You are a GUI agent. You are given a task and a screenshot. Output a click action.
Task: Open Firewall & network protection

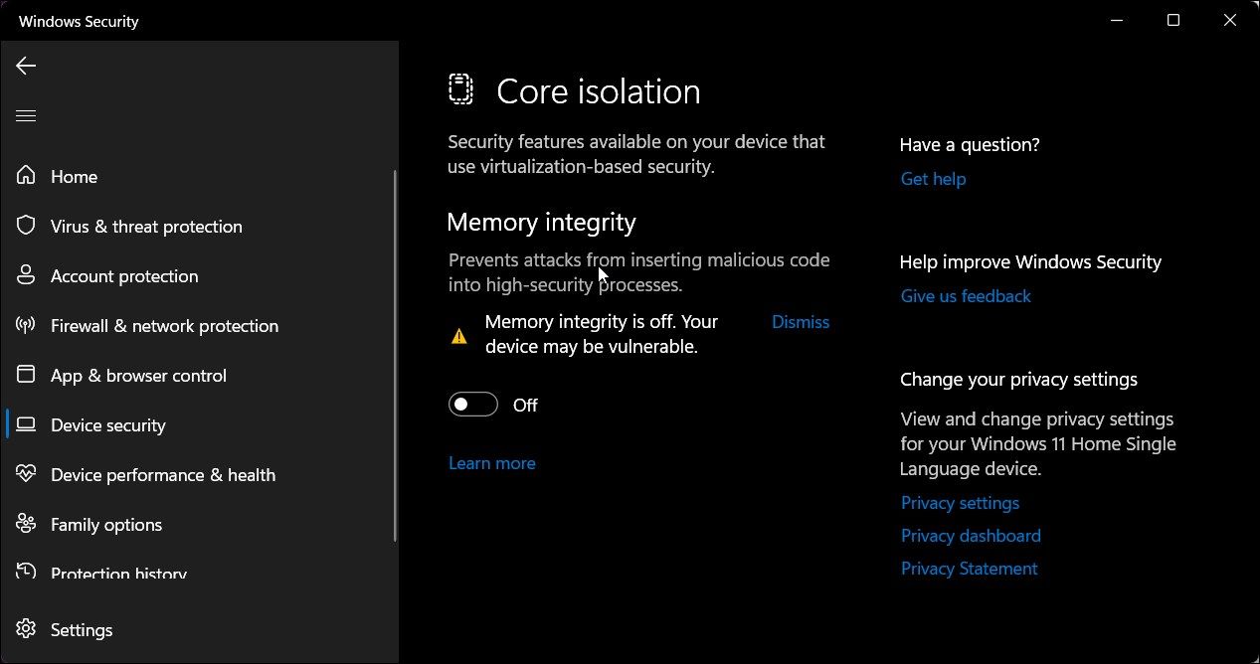click(164, 326)
